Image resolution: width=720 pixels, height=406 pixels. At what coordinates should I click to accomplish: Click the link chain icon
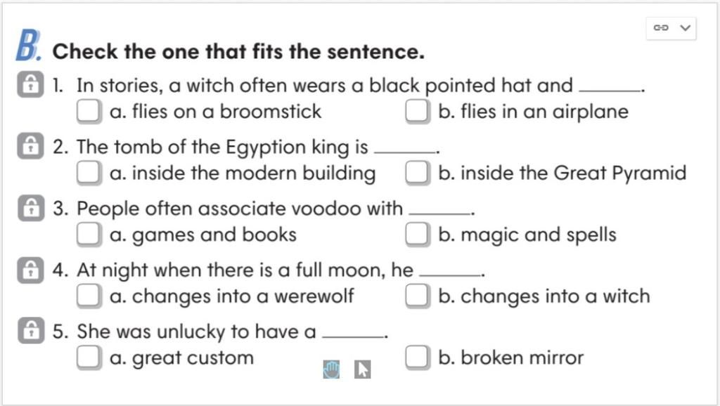coord(661,27)
